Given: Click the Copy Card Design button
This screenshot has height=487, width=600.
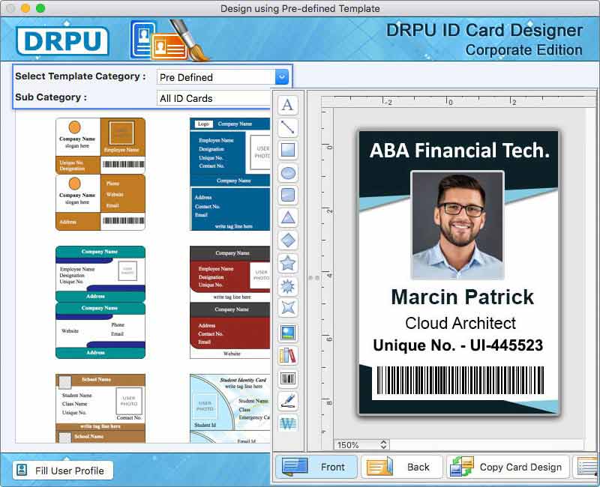Looking at the screenshot, I should 508,467.
